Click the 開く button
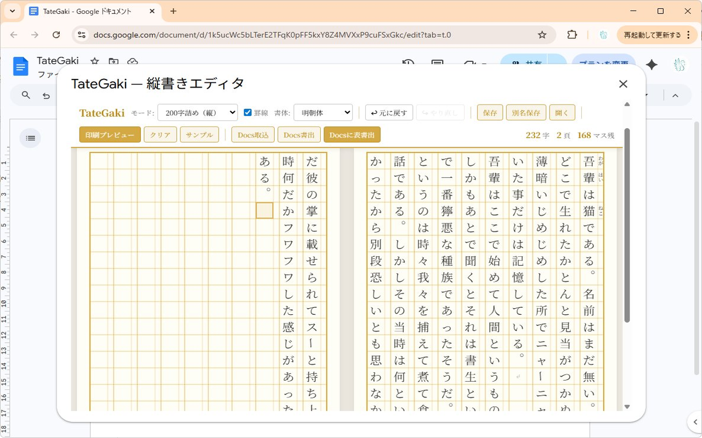702x438 pixels. (x=562, y=113)
